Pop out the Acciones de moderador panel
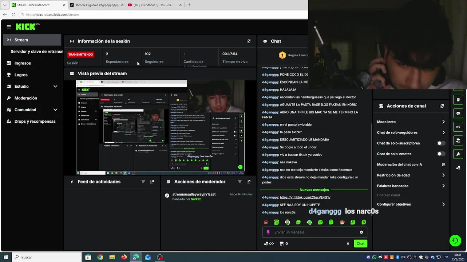The image size is (467, 262). (249, 182)
